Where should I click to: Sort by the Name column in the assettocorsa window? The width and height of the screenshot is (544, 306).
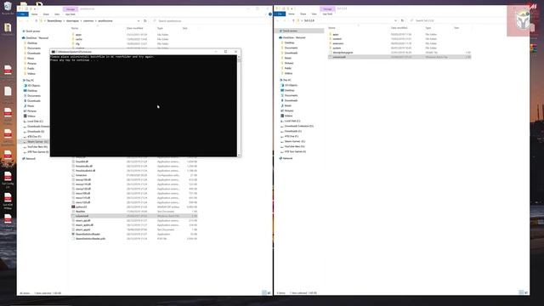point(75,28)
